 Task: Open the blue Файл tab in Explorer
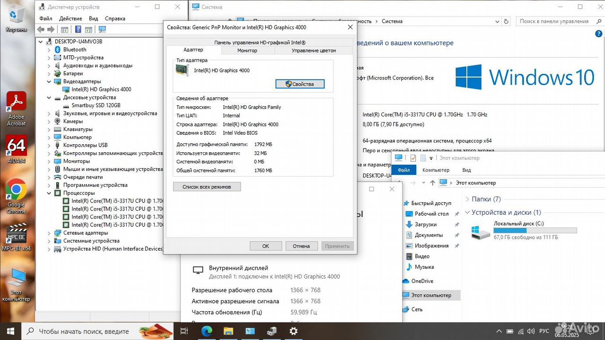(404, 170)
